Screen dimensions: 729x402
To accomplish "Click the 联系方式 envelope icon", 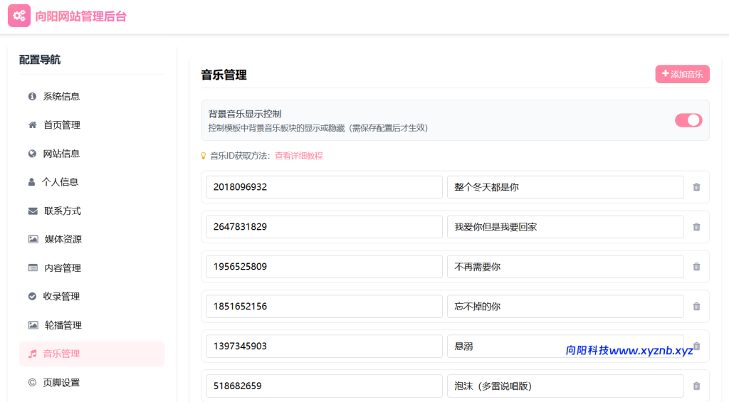I will 33,211.
